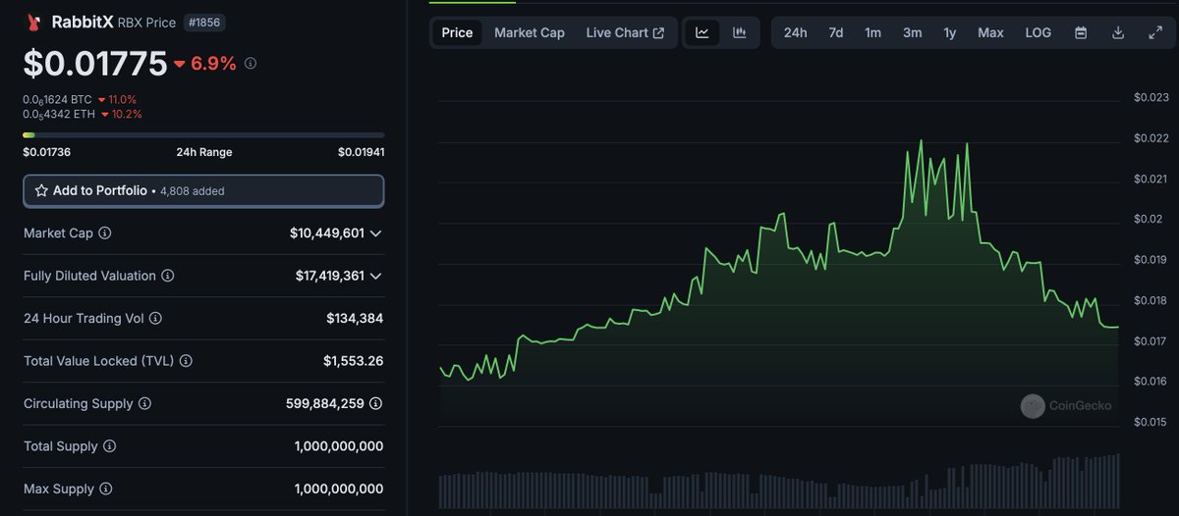Screen dimensions: 1179x516
Task: Select 1y time range
Action: (x=950, y=32)
